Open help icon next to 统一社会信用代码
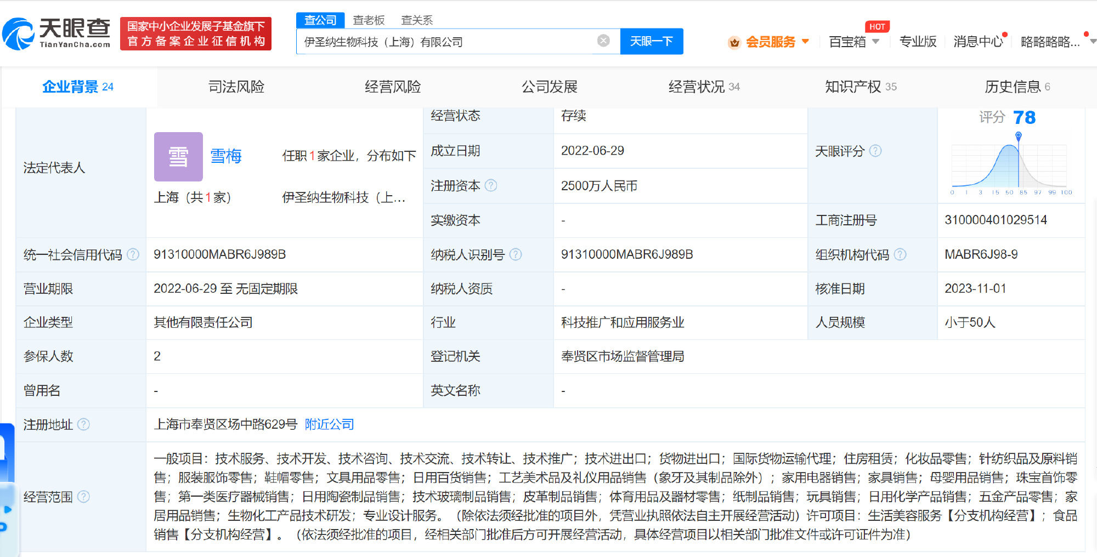 pyautogui.click(x=133, y=254)
